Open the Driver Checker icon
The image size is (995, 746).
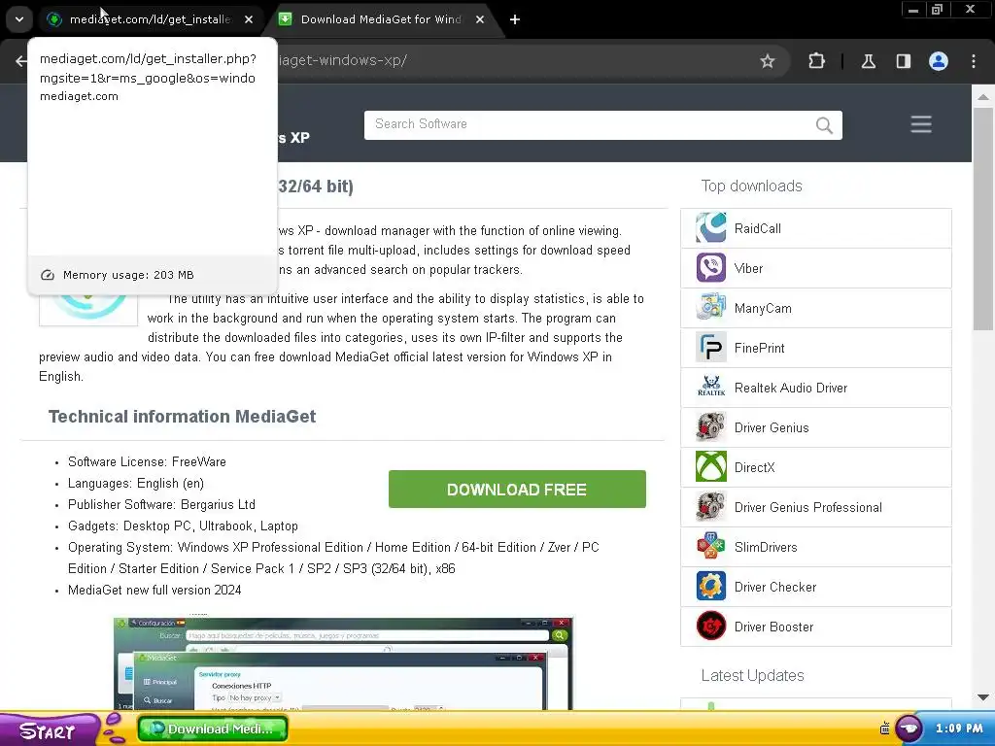point(710,587)
